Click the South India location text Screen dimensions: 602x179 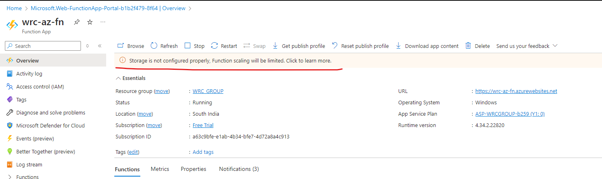tap(206, 114)
